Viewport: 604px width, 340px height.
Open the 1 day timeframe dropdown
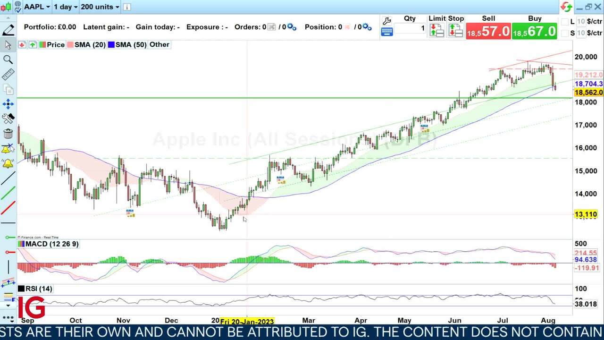(x=65, y=7)
